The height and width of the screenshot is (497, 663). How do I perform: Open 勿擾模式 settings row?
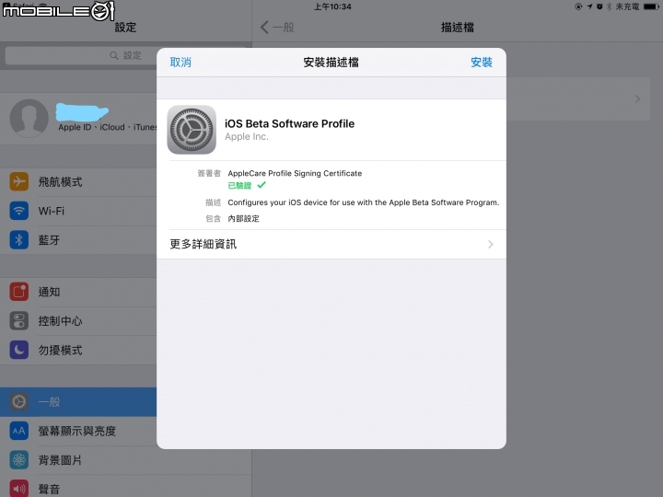point(78,350)
